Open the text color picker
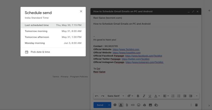 157,96
